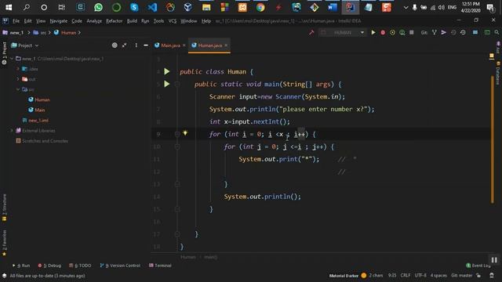This screenshot has width=502, height=282.
Task: Click the Git revert icon
Action: point(463,33)
